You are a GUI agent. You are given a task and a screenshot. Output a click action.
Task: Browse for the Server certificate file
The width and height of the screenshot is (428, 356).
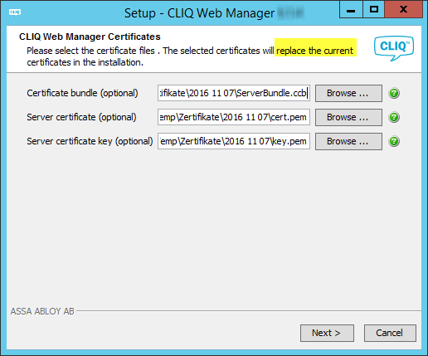(348, 117)
